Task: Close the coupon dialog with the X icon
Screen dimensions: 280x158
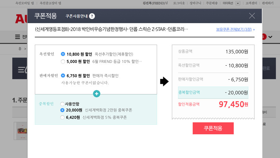Action: click(x=252, y=16)
